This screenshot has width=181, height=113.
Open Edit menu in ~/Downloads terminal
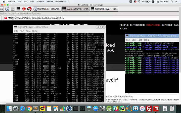coord(22,31)
